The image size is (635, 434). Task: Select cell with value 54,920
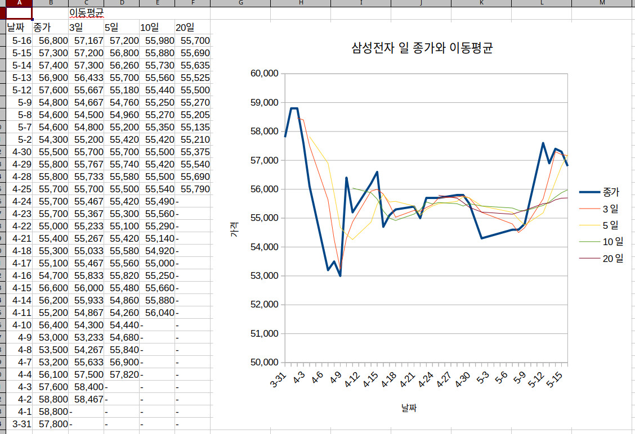click(x=157, y=251)
